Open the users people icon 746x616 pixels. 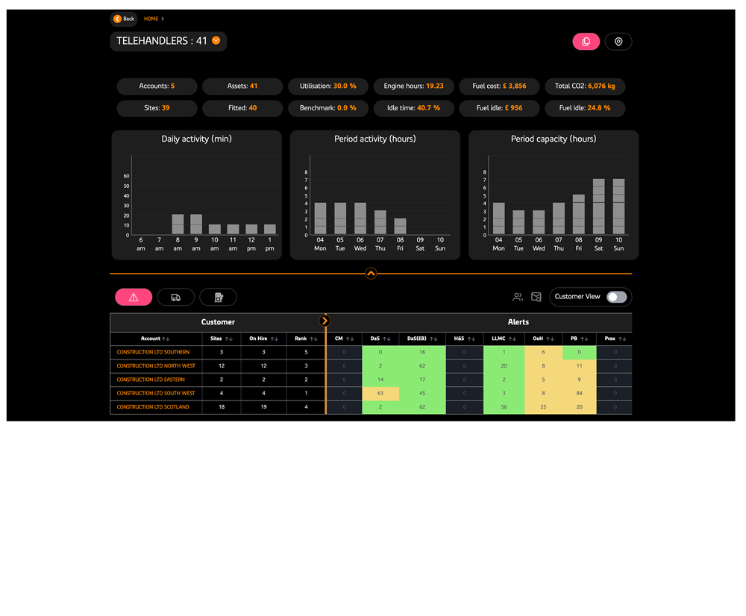[x=518, y=297]
